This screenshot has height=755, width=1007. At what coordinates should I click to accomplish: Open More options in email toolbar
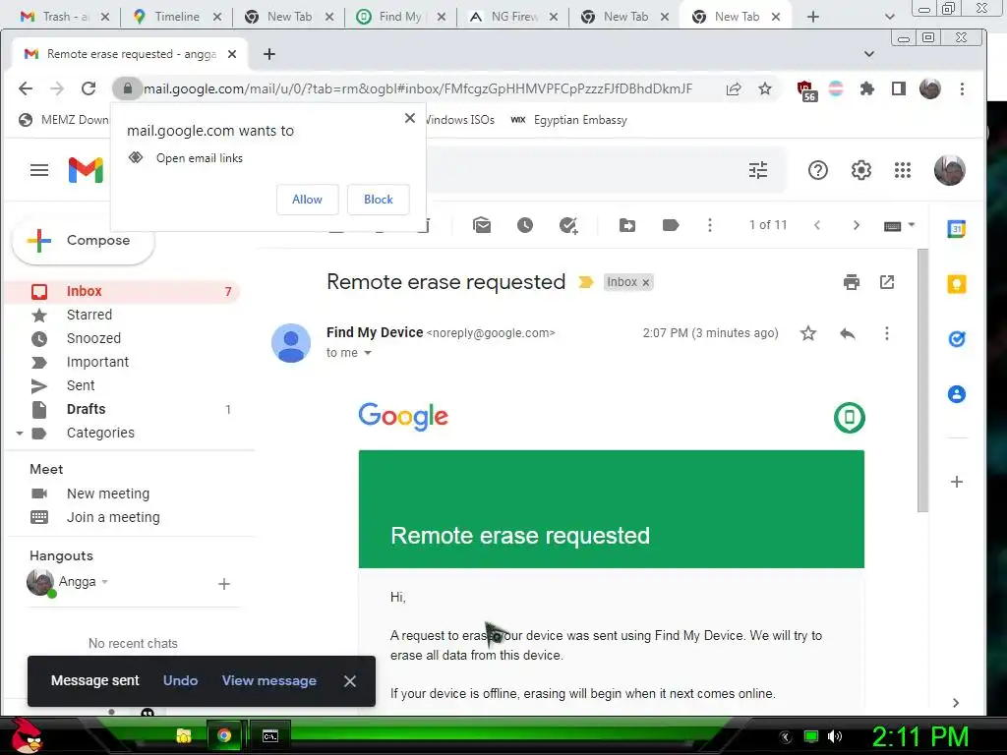point(710,225)
